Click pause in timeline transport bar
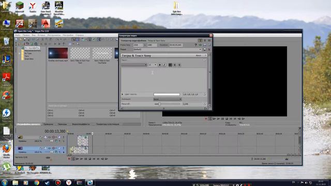331x186 pixels. click(x=86, y=159)
